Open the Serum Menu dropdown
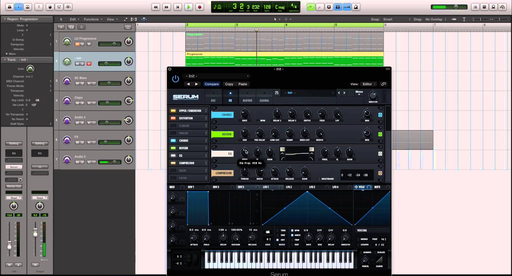This screenshot has height=276, width=512. click(359, 93)
